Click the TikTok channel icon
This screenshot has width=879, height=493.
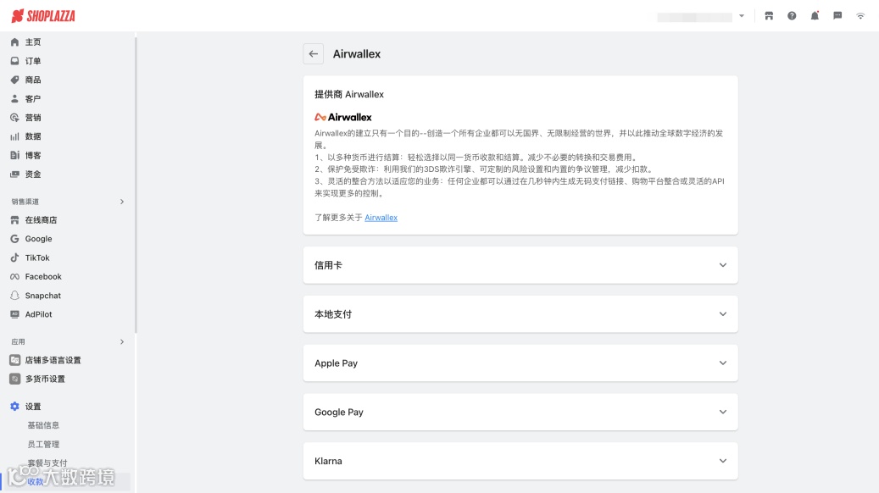pyautogui.click(x=14, y=258)
